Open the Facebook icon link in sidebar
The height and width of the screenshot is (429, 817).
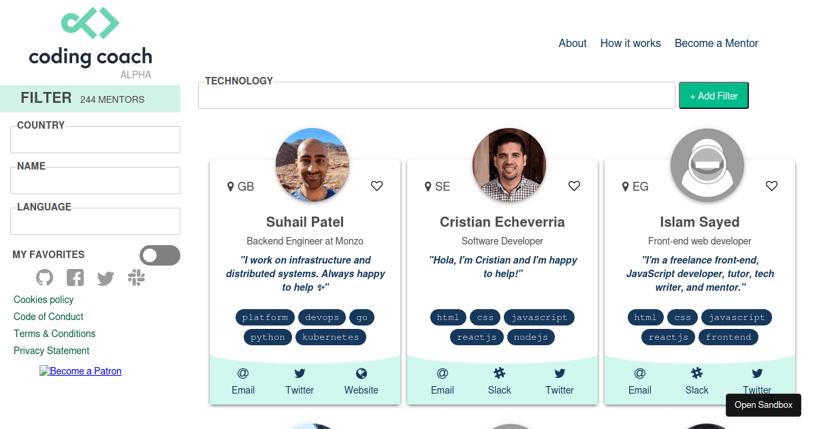point(75,277)
